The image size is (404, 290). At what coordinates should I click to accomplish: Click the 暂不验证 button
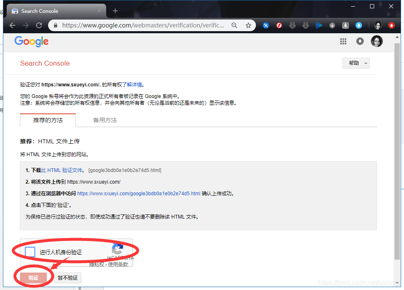click(x=68, y=278)
